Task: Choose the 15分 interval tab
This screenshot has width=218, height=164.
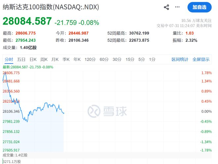Action: [x=130, y=60]
